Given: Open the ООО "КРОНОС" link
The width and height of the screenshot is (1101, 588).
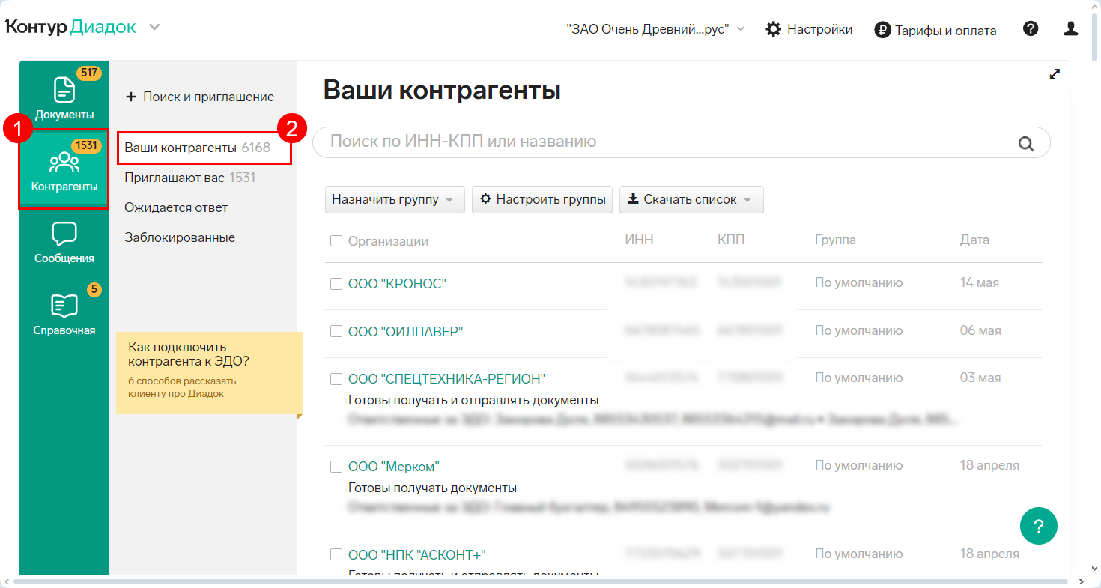Looking at the screenshot, I should coord(397,284).
